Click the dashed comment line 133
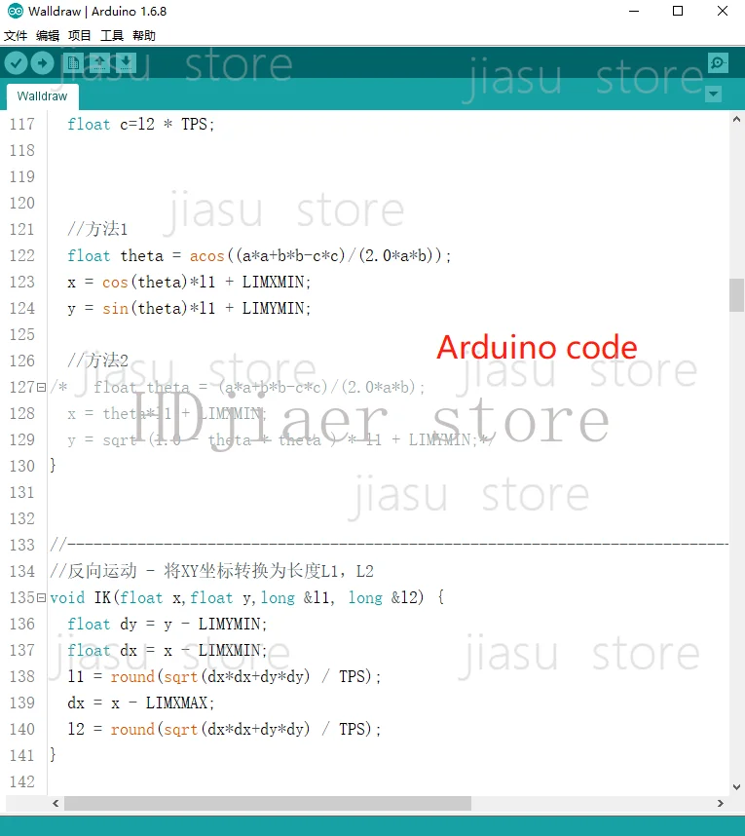Image resolution: width=745 pixels, height=836 pixels. click(x=389, y=545)
